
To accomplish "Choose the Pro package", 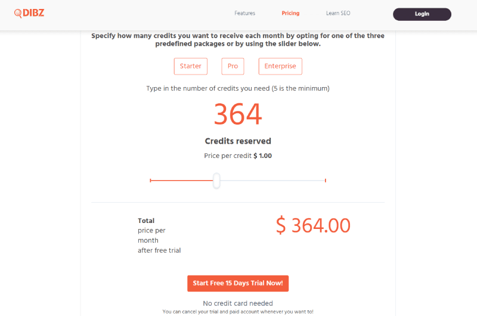I will click(233, 66).
